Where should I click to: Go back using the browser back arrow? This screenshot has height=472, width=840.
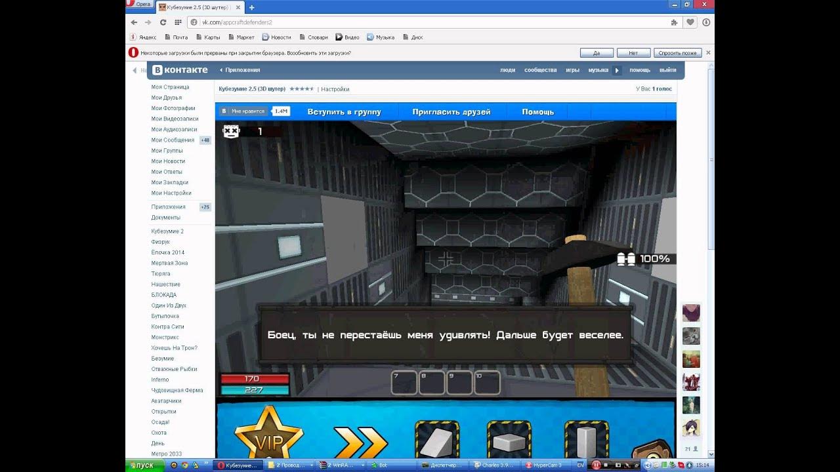(135, 22)
